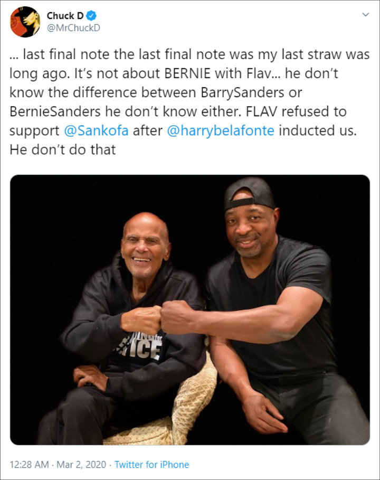Visit the @MrChuckD handle
Screen dimensions: 380x480
(x=73, y=28)
